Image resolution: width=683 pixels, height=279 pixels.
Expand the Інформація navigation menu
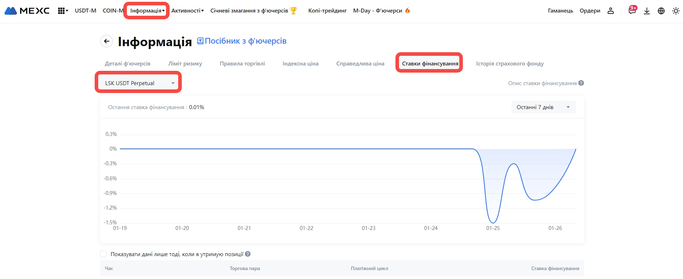pyautogui.click(x=147, y=11)
